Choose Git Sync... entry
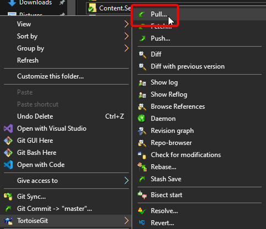 pos(66,197)
